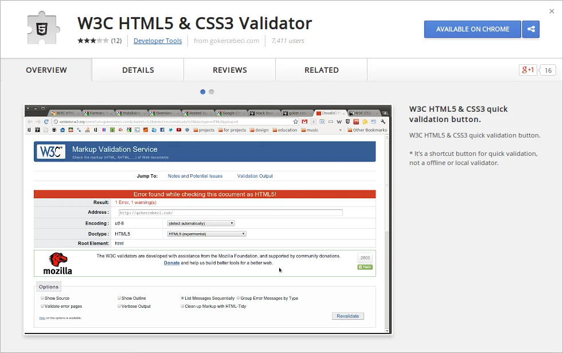563x353 pixels.
Task: Click the wrench menu icon in screenshot browser
Action: pos(383,121)
